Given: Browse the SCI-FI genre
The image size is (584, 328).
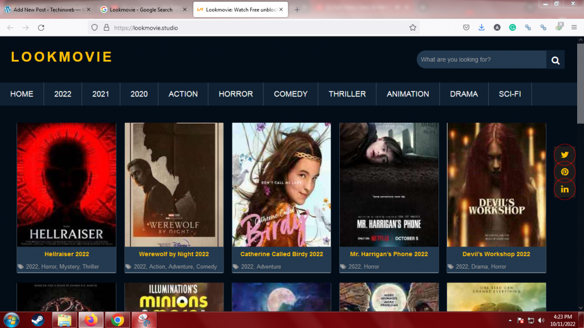Looking at the screenshot, I should tap(510, 94).
